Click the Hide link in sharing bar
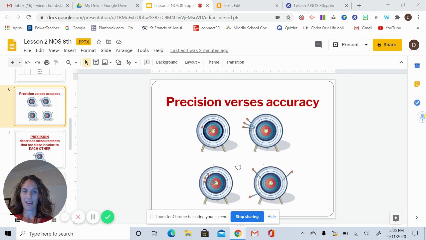Screen dimensions: 426x240 click(272, 217)
